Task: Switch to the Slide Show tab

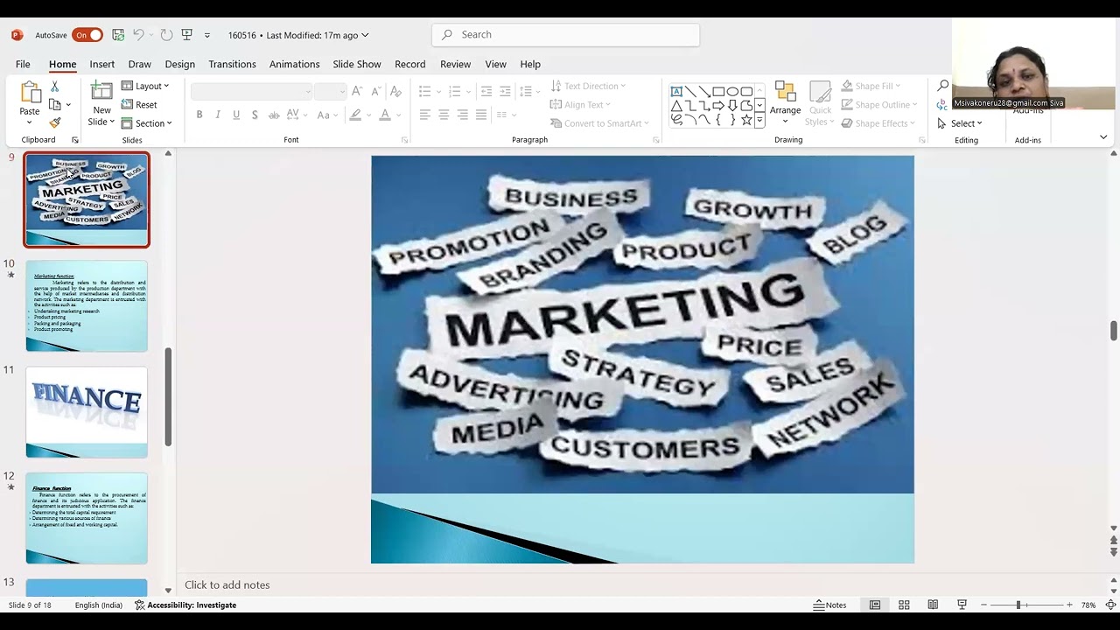Action: point(357,64)
